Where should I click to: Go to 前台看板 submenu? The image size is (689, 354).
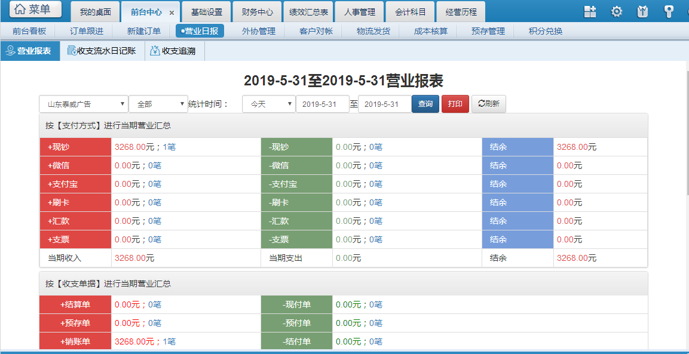tap(29, 31)
